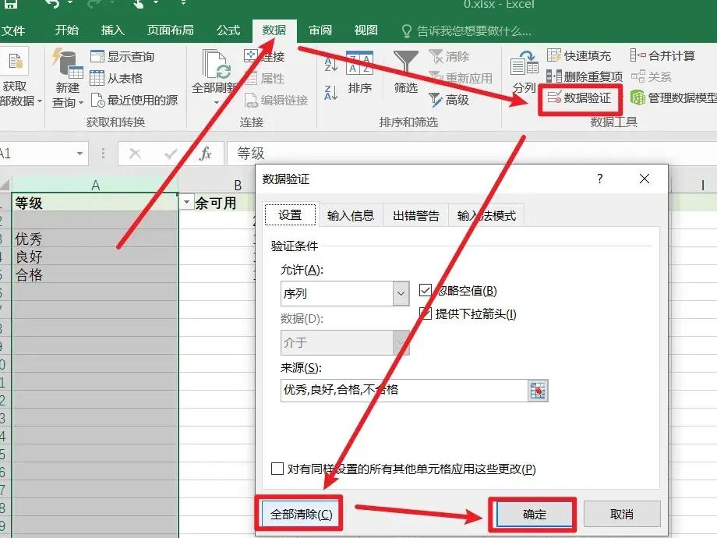Switch to the 插入 tab
The image size is (717, 538).
point(112,30)
